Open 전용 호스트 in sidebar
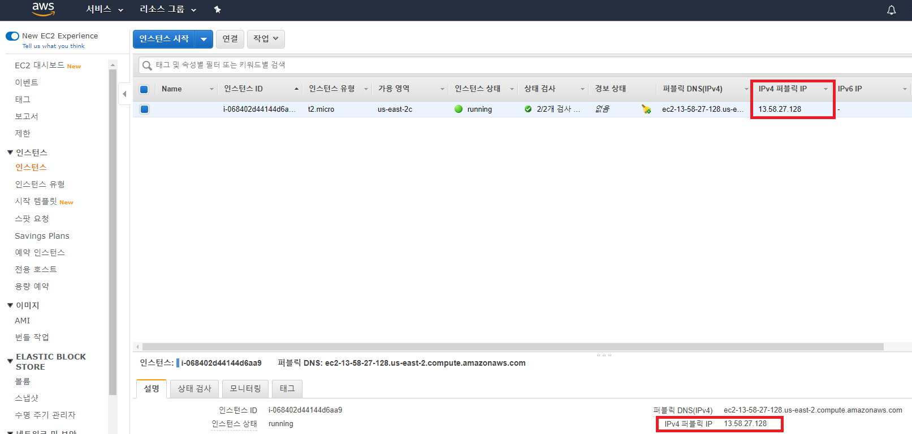 click(36, 269)
